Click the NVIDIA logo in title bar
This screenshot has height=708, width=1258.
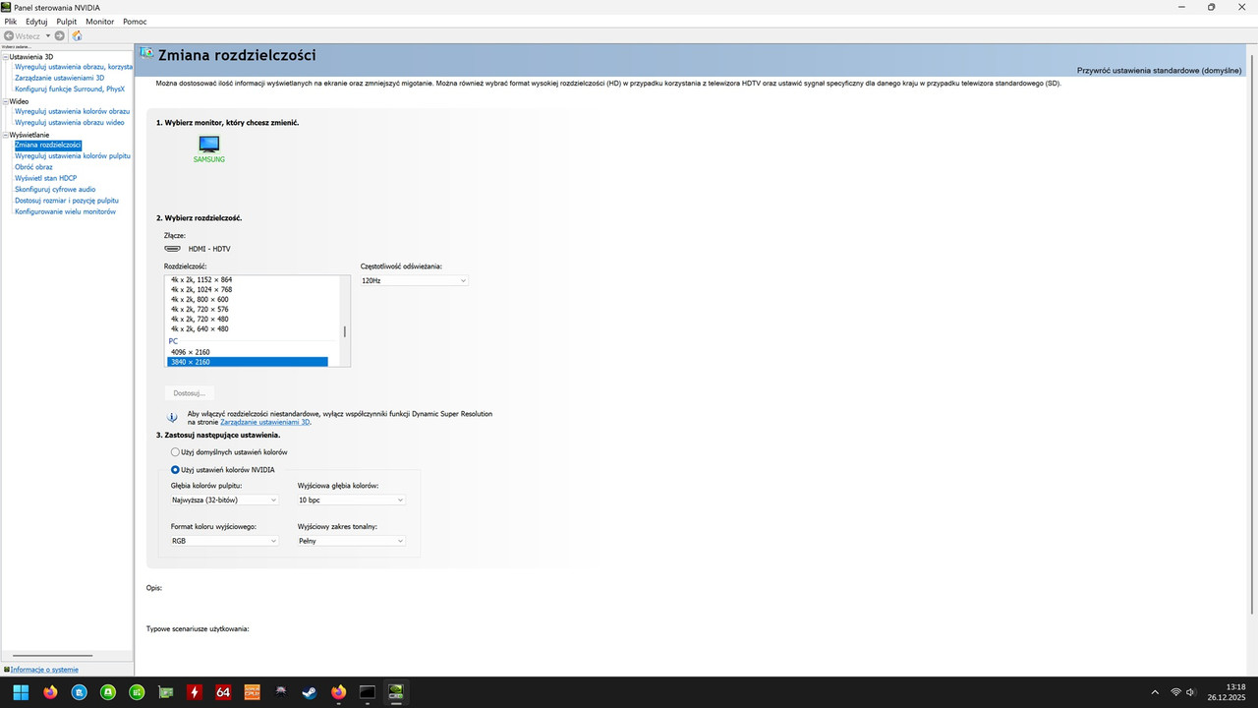[7, 7]
